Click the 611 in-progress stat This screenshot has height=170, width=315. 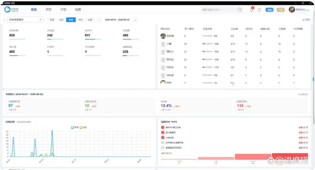coord(87,35)
